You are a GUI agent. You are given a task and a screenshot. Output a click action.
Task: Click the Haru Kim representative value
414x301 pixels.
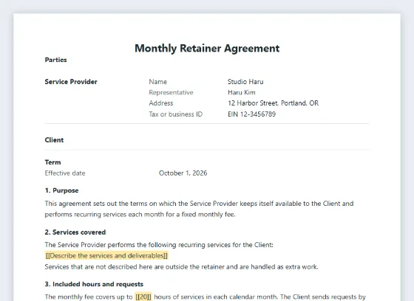pyautogui.click(x=242, y=92)
